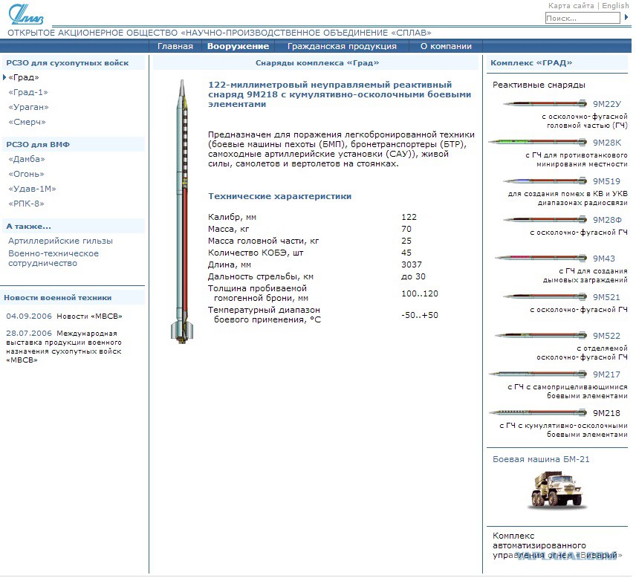Viewport: 636px width, 578px height.
Task: Click the Новости военной техники heading
Action: click(58, 297)
